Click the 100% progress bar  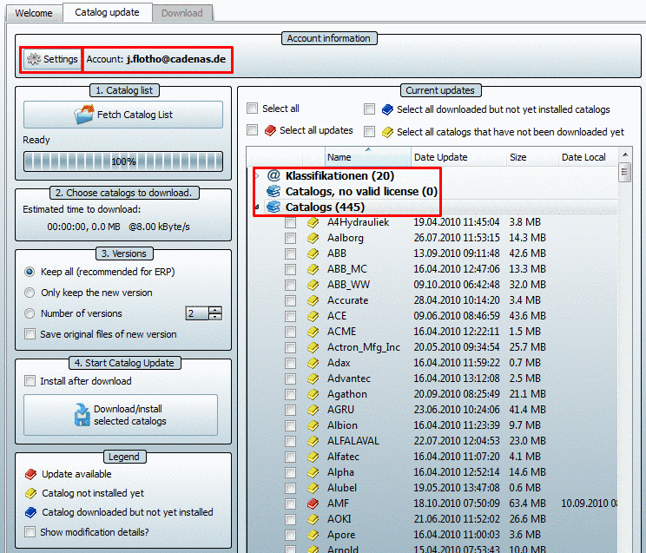(x=123, y=161)
